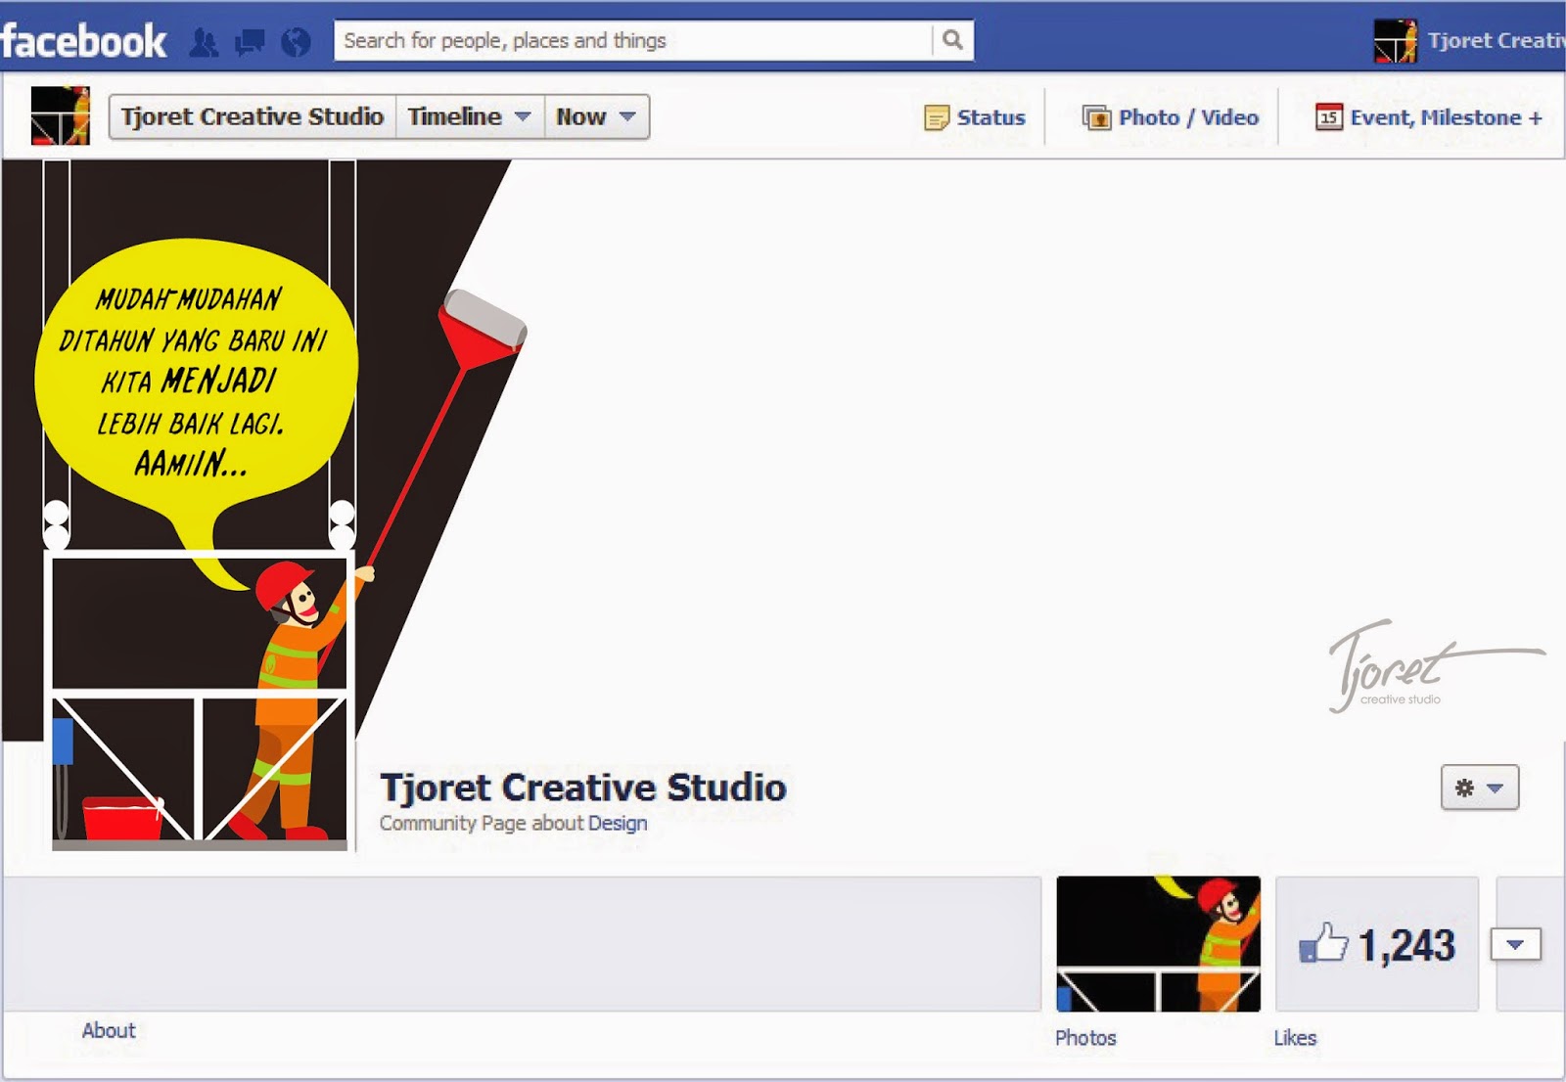Image resolution: width=1566 pixels, height=1082 pixels.
Task: Create a Status update
Action: click(975, 117)
